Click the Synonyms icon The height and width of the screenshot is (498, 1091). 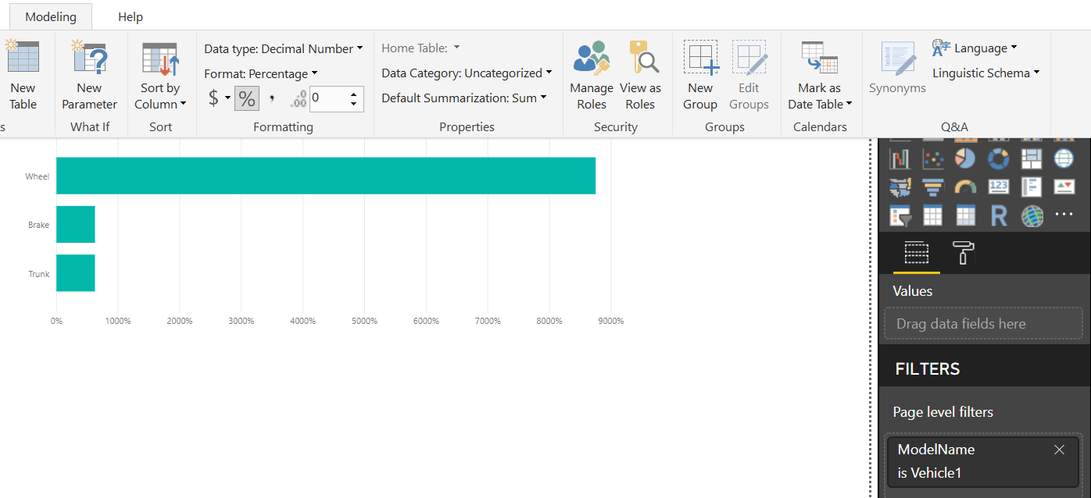tap(897, 59)
